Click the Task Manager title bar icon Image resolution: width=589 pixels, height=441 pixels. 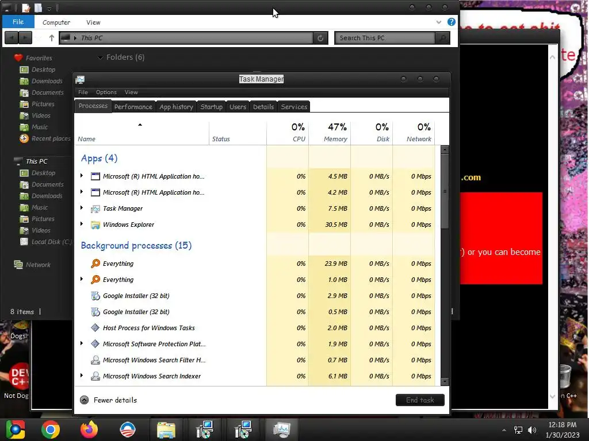pos(80,79)
